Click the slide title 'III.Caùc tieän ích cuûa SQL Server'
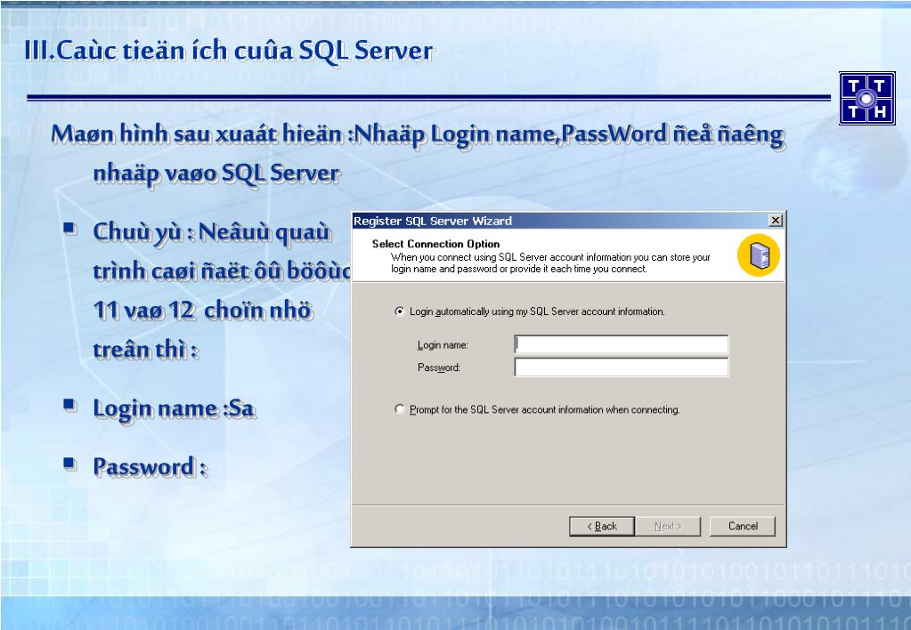This screenshot has width=911, height=630. (x=228, y=51)
